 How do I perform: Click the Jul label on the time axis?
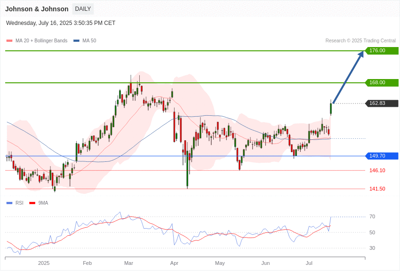tap(309, 263)
